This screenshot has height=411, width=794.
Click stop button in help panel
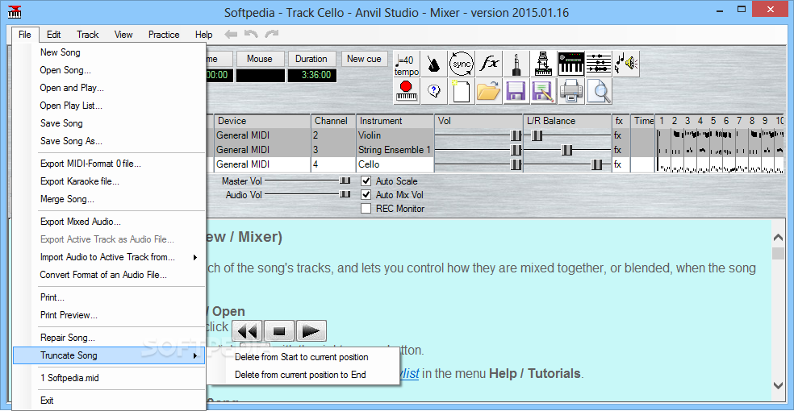click(x=279, y=332)
